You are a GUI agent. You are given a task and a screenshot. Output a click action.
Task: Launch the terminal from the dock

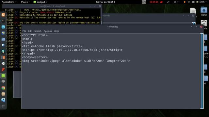[3, 21]
